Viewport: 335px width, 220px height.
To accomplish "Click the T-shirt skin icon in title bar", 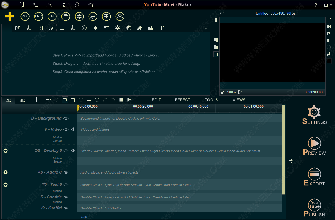I will 91,5.
